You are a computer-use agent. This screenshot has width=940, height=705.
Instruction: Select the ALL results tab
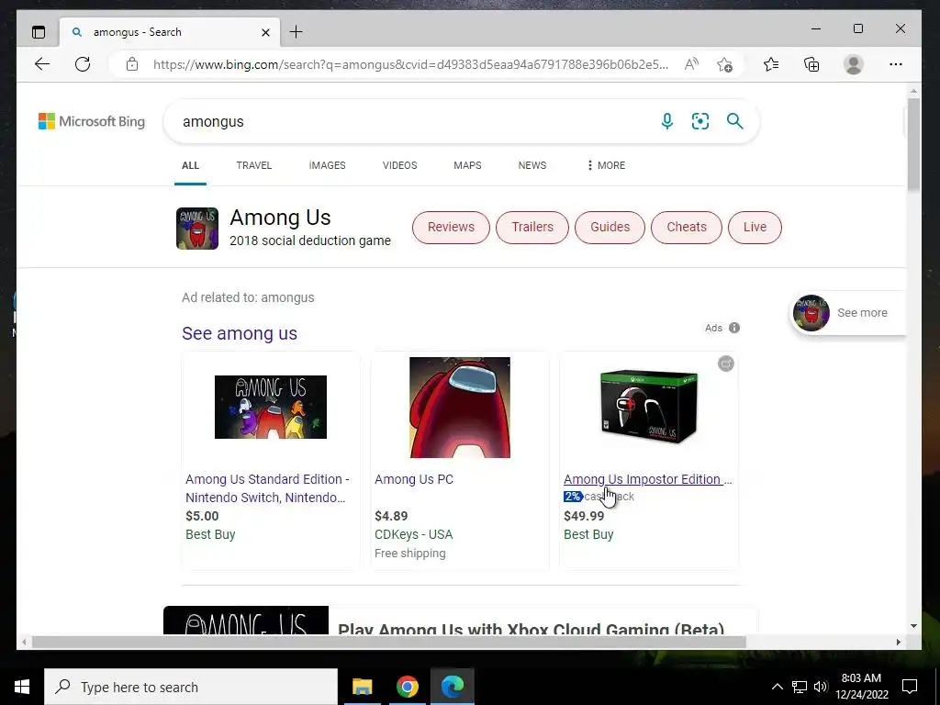tap(190, 165)
